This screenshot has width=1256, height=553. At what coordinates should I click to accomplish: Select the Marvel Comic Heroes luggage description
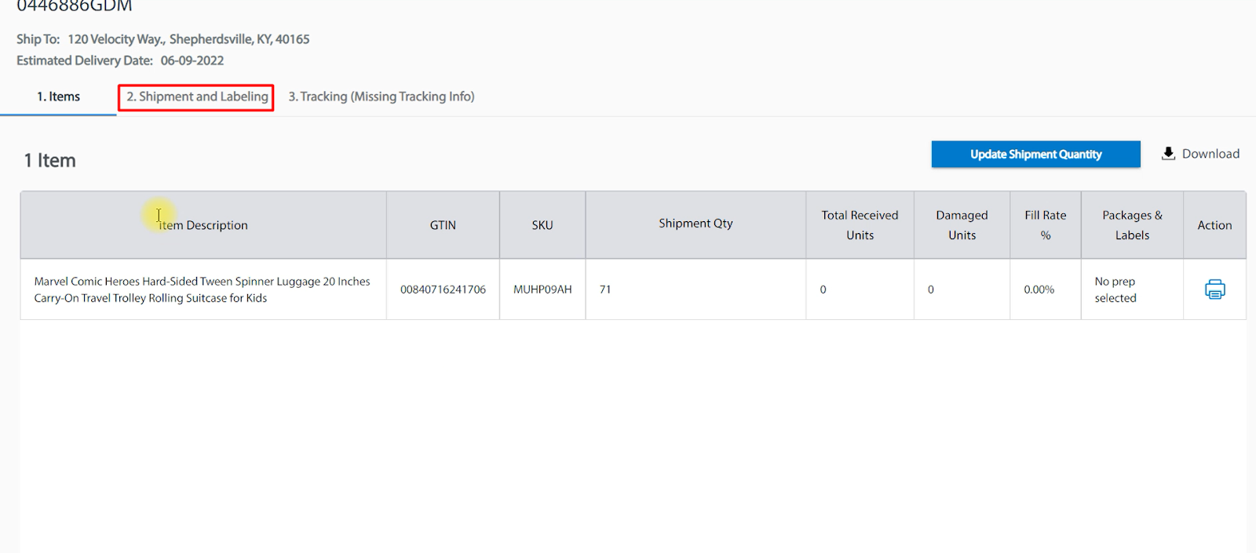(x=202, y=289)
